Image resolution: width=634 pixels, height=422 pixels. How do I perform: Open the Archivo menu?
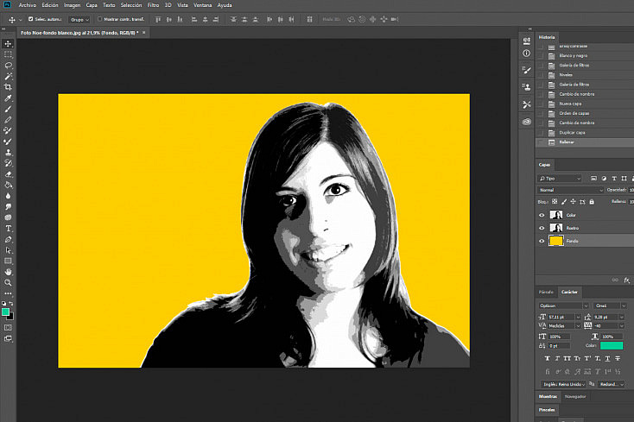point(27,5)
